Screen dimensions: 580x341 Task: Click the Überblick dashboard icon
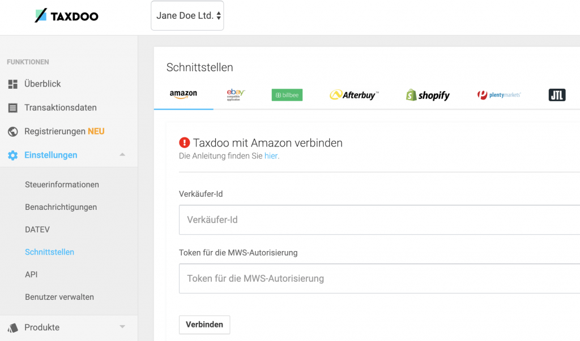coord(13,84)
